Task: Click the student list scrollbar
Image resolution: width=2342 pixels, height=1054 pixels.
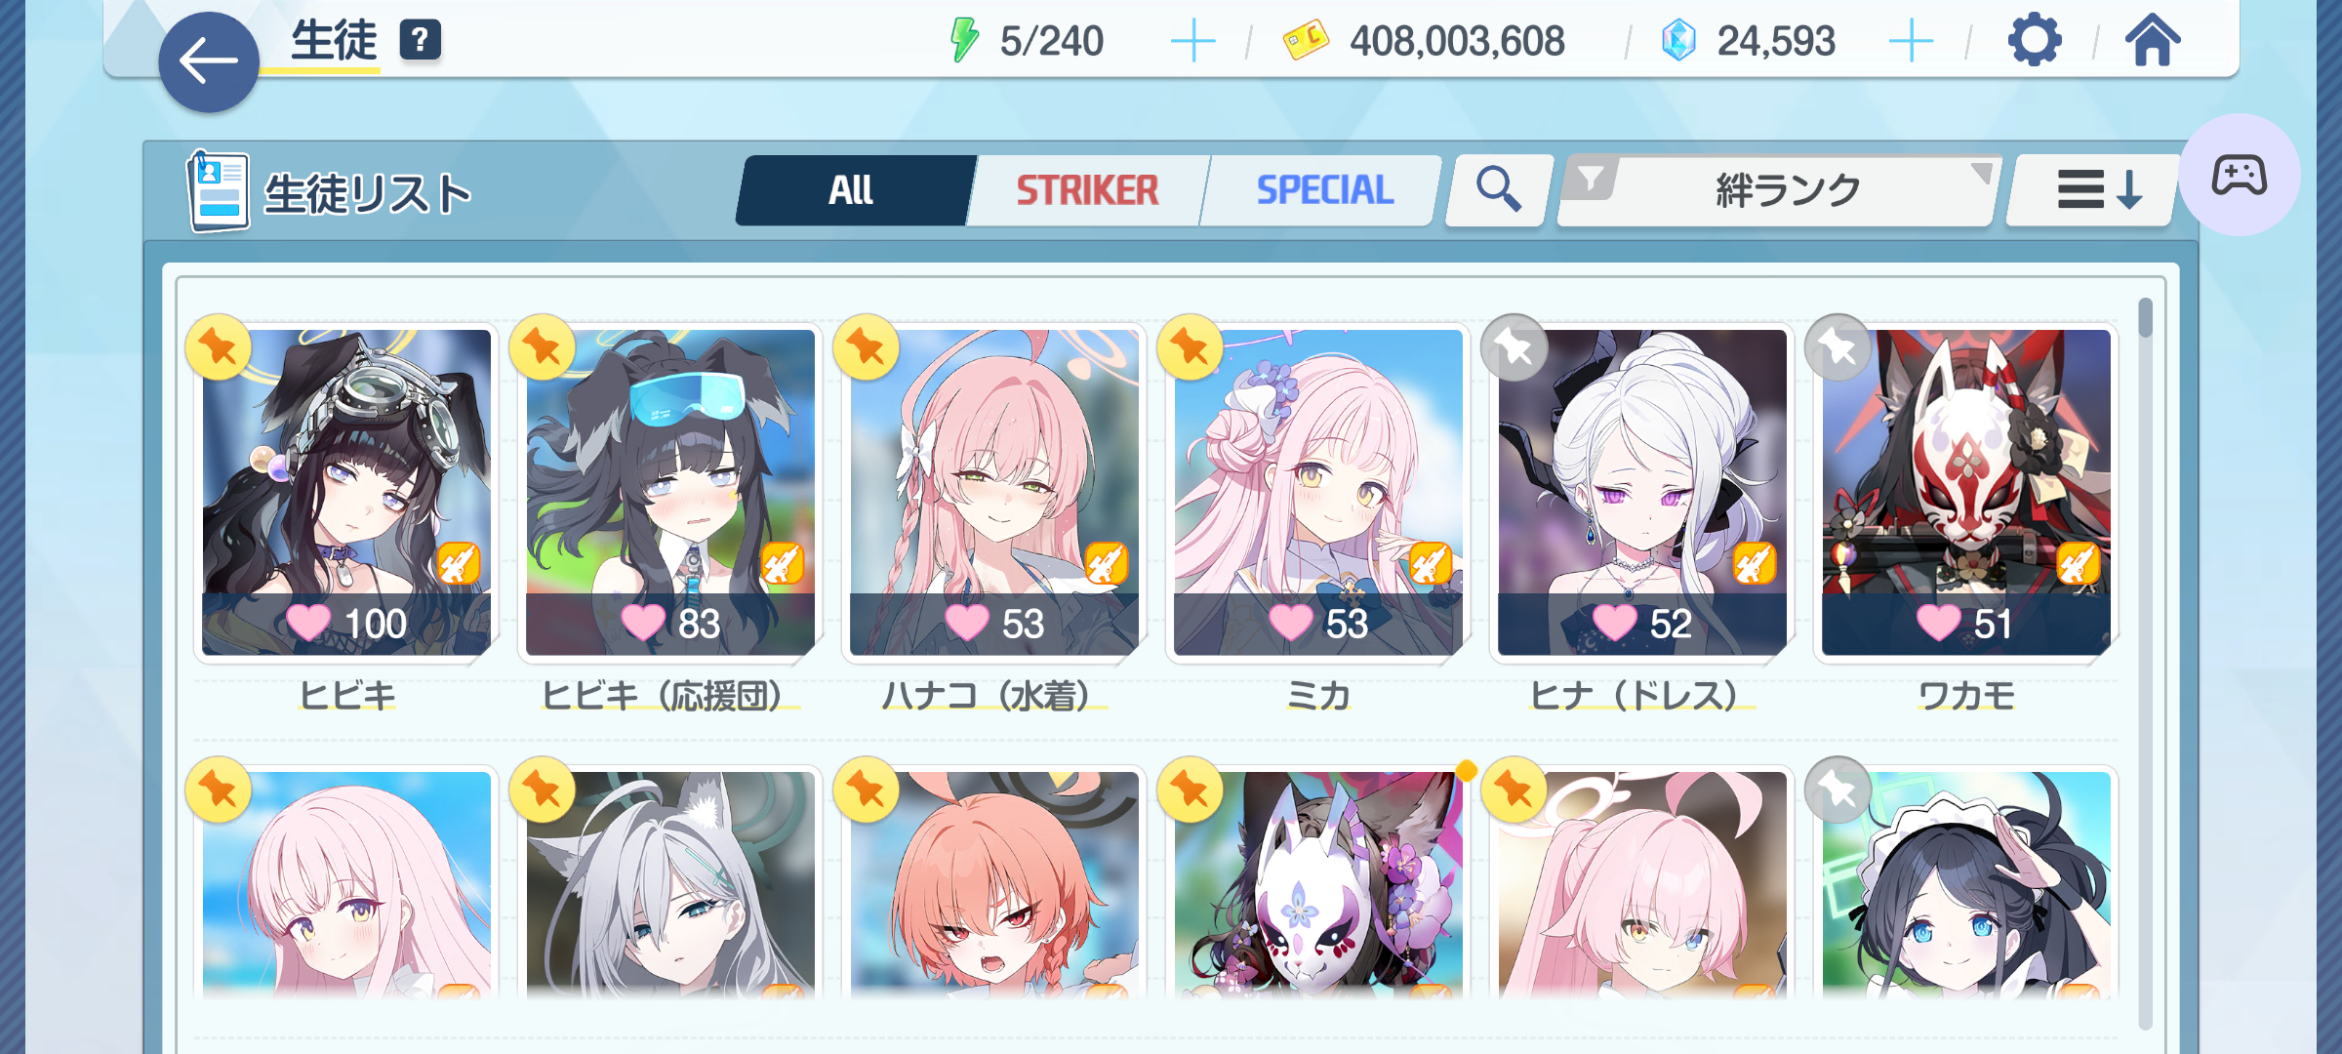Action: [2145, 664]
